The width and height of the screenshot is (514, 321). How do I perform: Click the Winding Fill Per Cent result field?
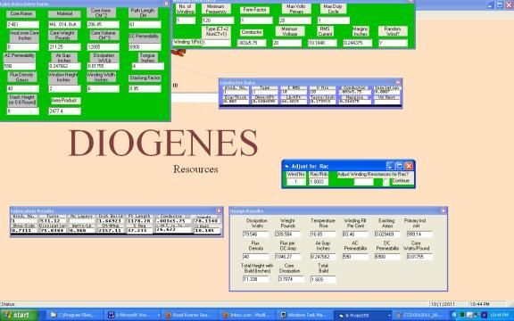coord(355,235)
